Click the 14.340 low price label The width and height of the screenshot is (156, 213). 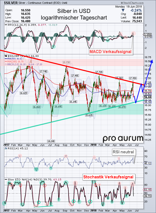pos(51,141)
